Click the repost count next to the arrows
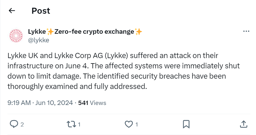Image resolution: width=256 pixels, height=135 pixels. (79, 124)
